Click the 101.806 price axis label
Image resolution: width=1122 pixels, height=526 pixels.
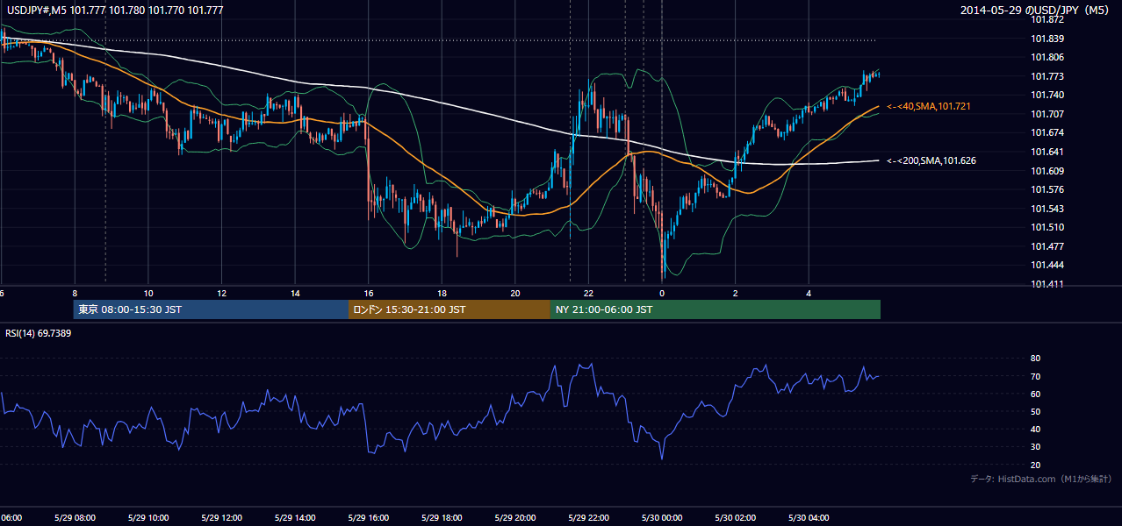pyautogui.click(x=1047, y=57)
